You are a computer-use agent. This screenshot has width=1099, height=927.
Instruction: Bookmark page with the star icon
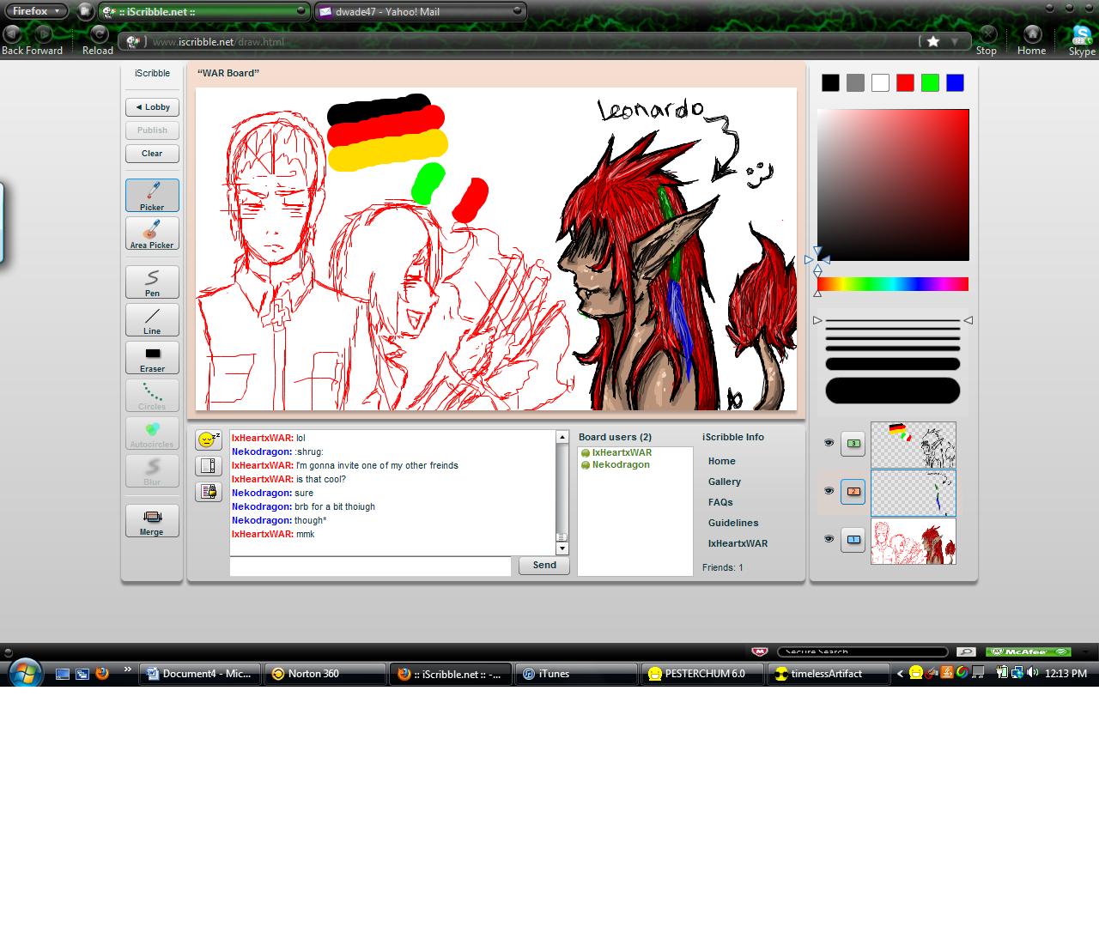pyautogui.click(x=933, y=41)
